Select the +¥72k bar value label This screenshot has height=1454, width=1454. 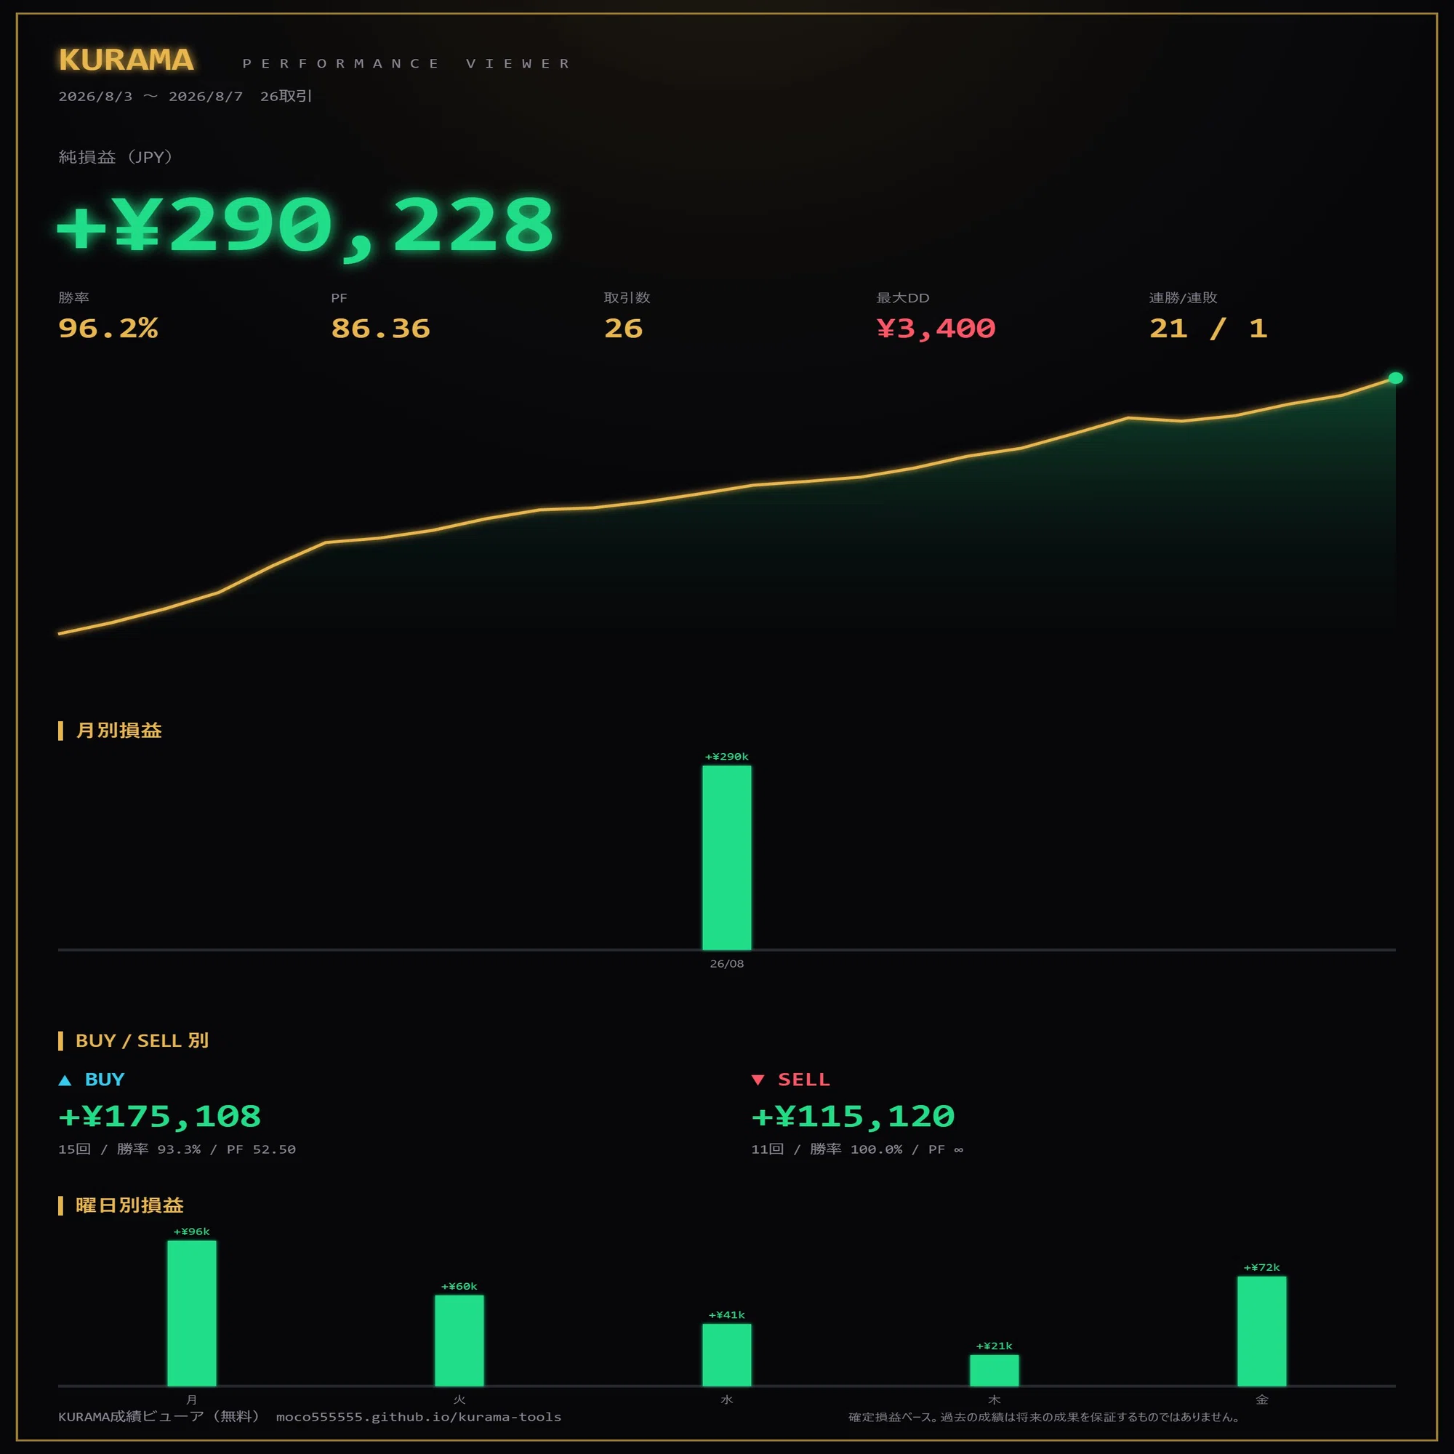tap(1262, 1267)
